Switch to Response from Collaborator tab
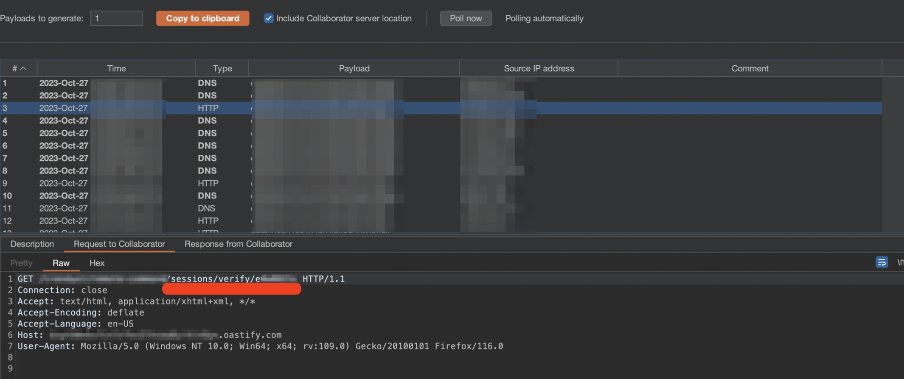The image size is (904, 379). click(x=238, y=244)
